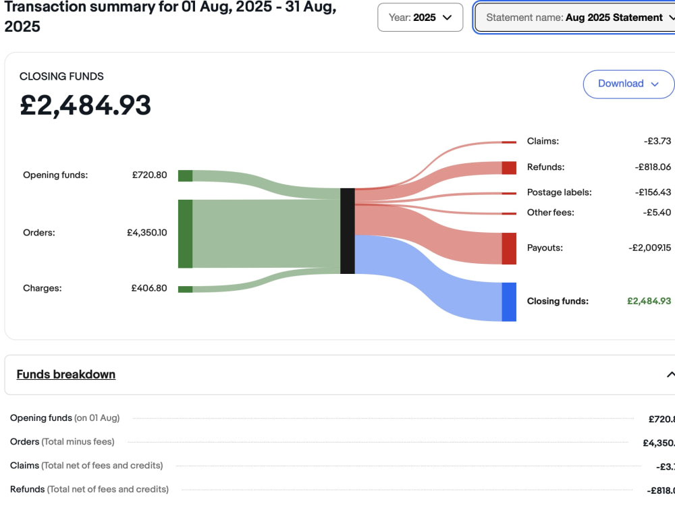This screenshot has width=675, height=506.
Task: Click the green Charges bar
Action: (x=186, y=289)
